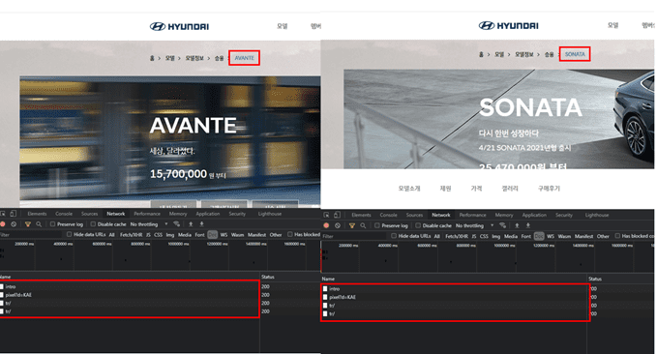The image size is (657, 354).
Task: Open No throttling dropdown in left DevTools
Action: coord(149,224)
